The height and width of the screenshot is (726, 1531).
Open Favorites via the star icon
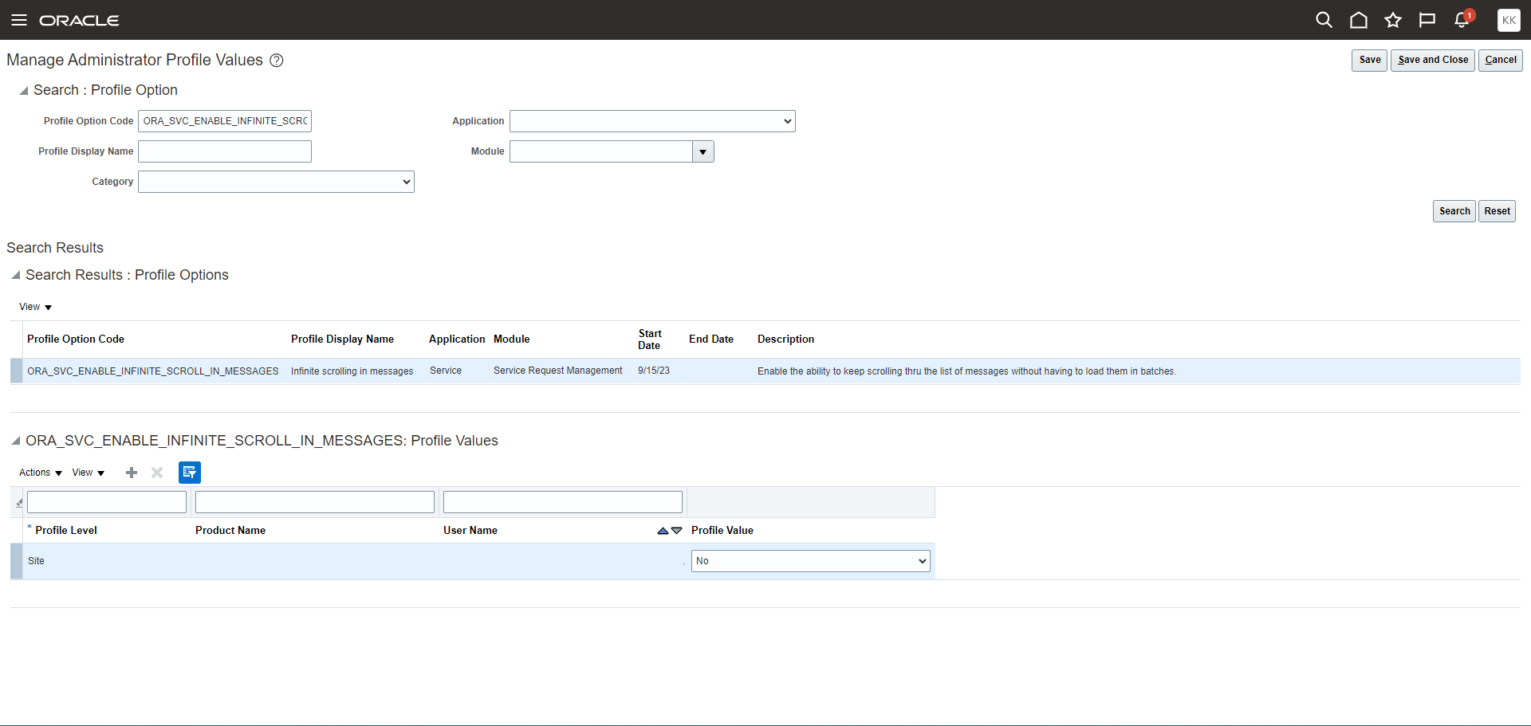[1393, 20]
